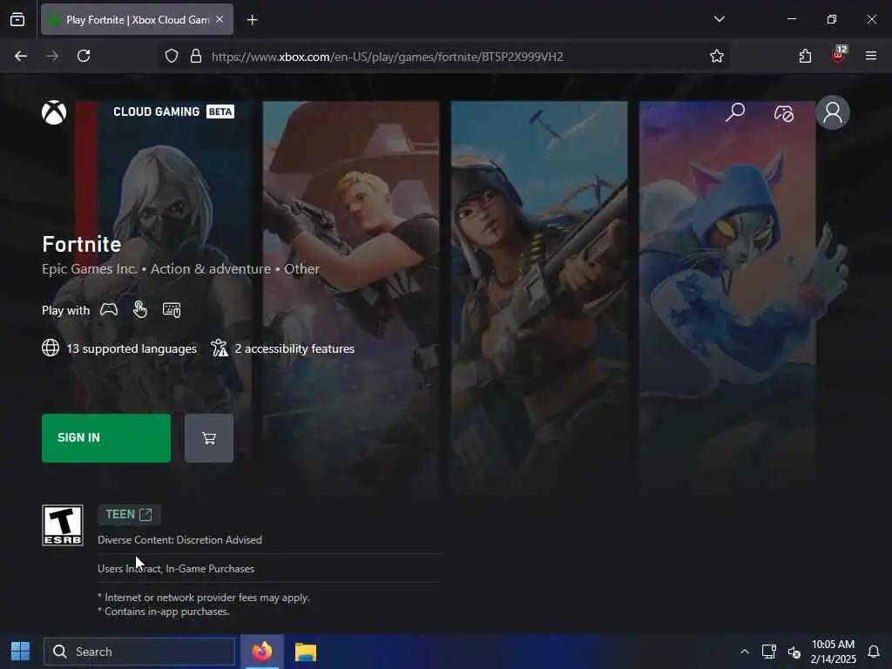Select the Play Fortnite Xbox Cloud Gaming tab

[137, 20]
